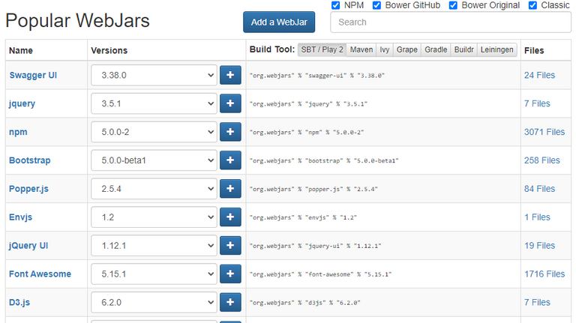
Task: Click the plus button in npm row
Action: [x=230, y=132]
